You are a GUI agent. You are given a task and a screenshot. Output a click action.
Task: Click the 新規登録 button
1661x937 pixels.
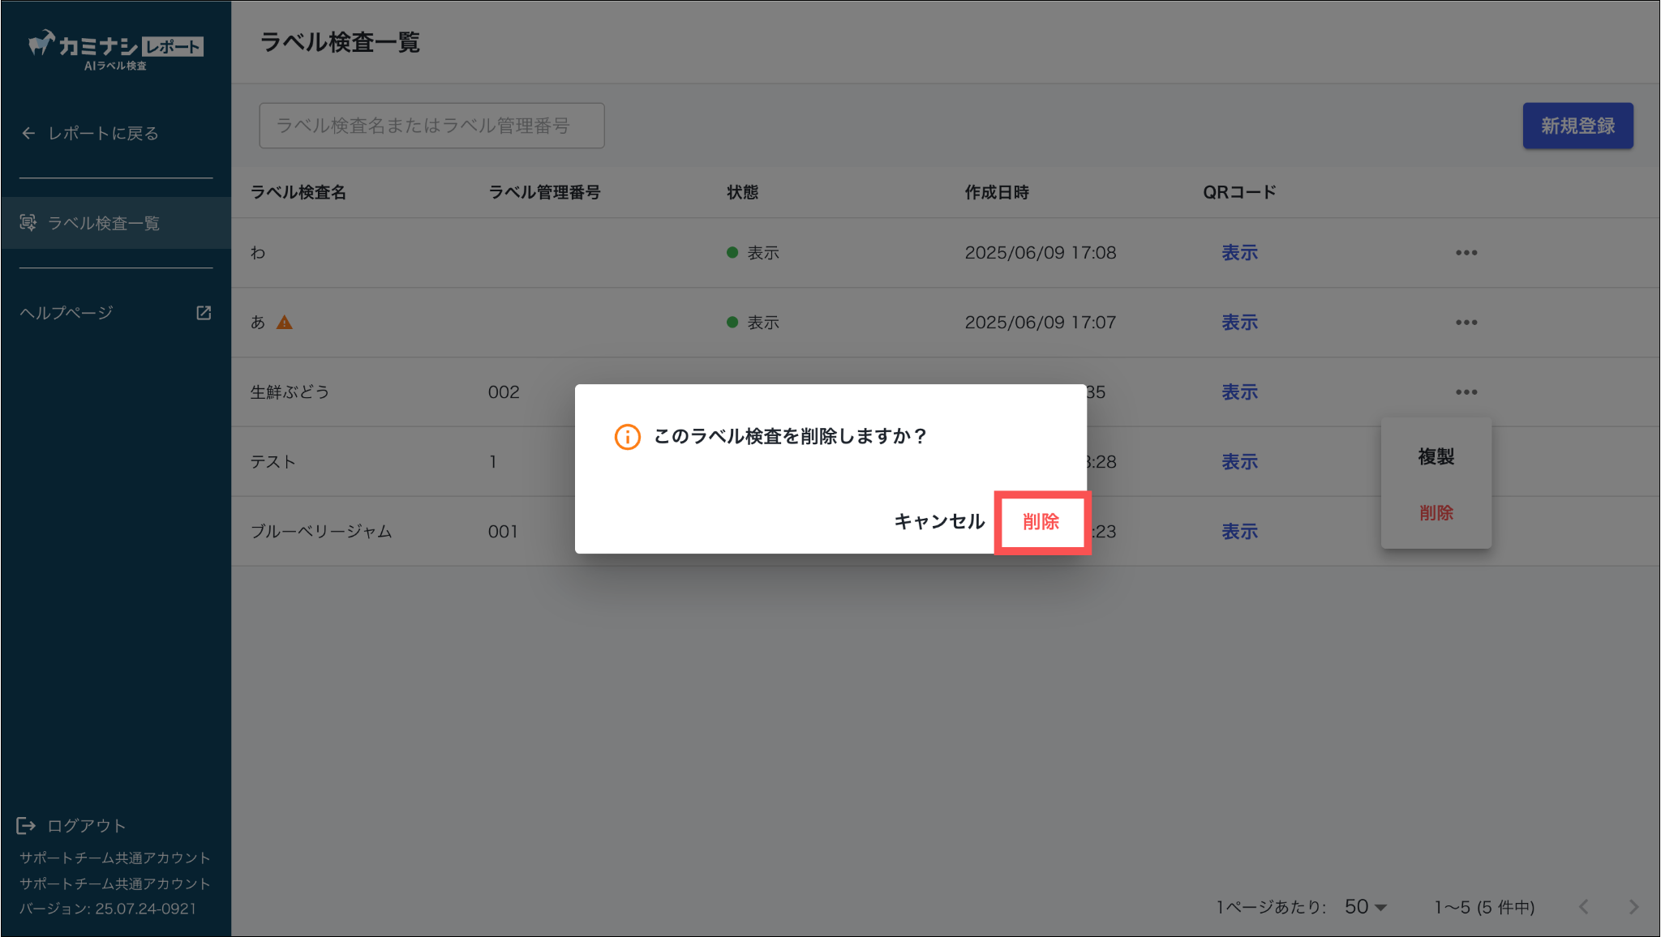[x=1577, y=126]
